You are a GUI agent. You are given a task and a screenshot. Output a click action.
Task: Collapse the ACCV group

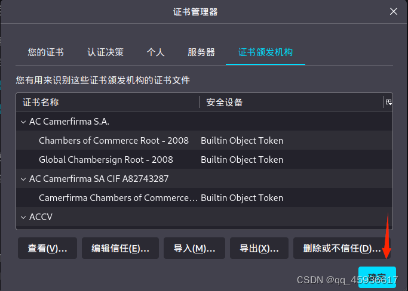pos(23,217)
